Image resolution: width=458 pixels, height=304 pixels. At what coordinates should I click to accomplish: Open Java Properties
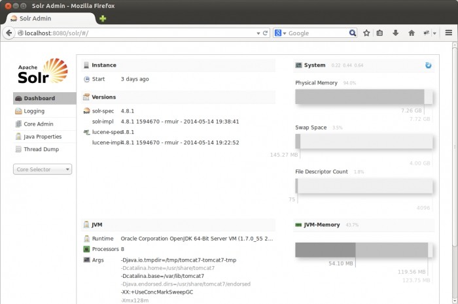click(44, 137)
